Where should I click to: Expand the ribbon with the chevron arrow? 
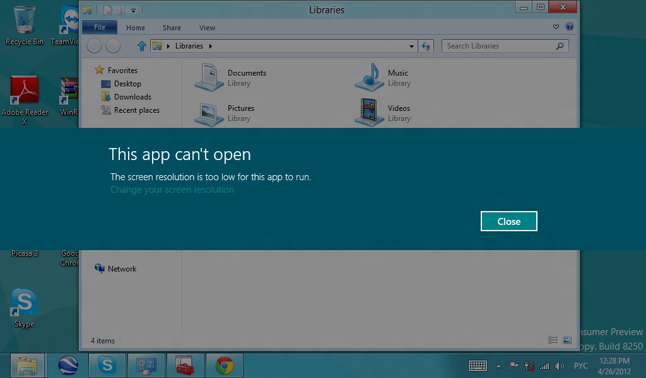tap(556, 27)
